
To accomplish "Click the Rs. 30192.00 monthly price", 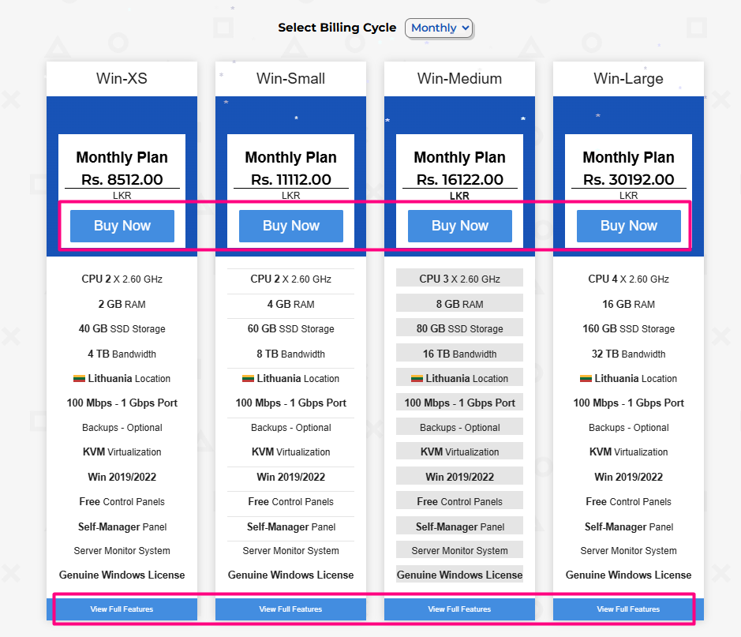I will point(628,180).
